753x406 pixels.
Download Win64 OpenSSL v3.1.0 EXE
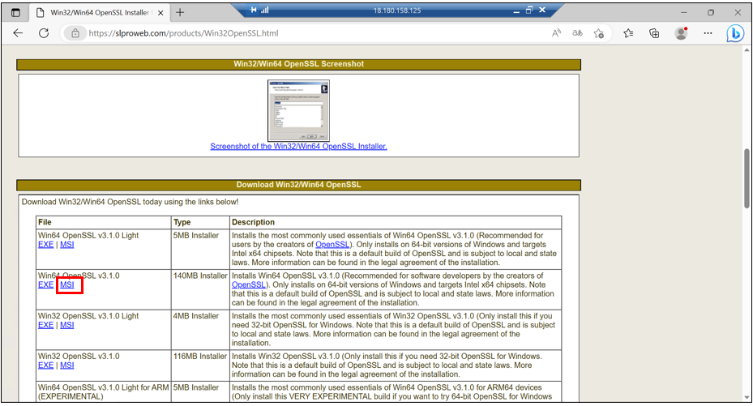tap(45, 284)
